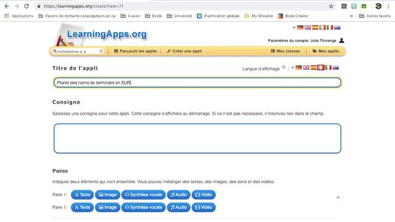The image size is (395, 222).
Task: Go back with the browser back arrow
Action: [x=7, y=6]
